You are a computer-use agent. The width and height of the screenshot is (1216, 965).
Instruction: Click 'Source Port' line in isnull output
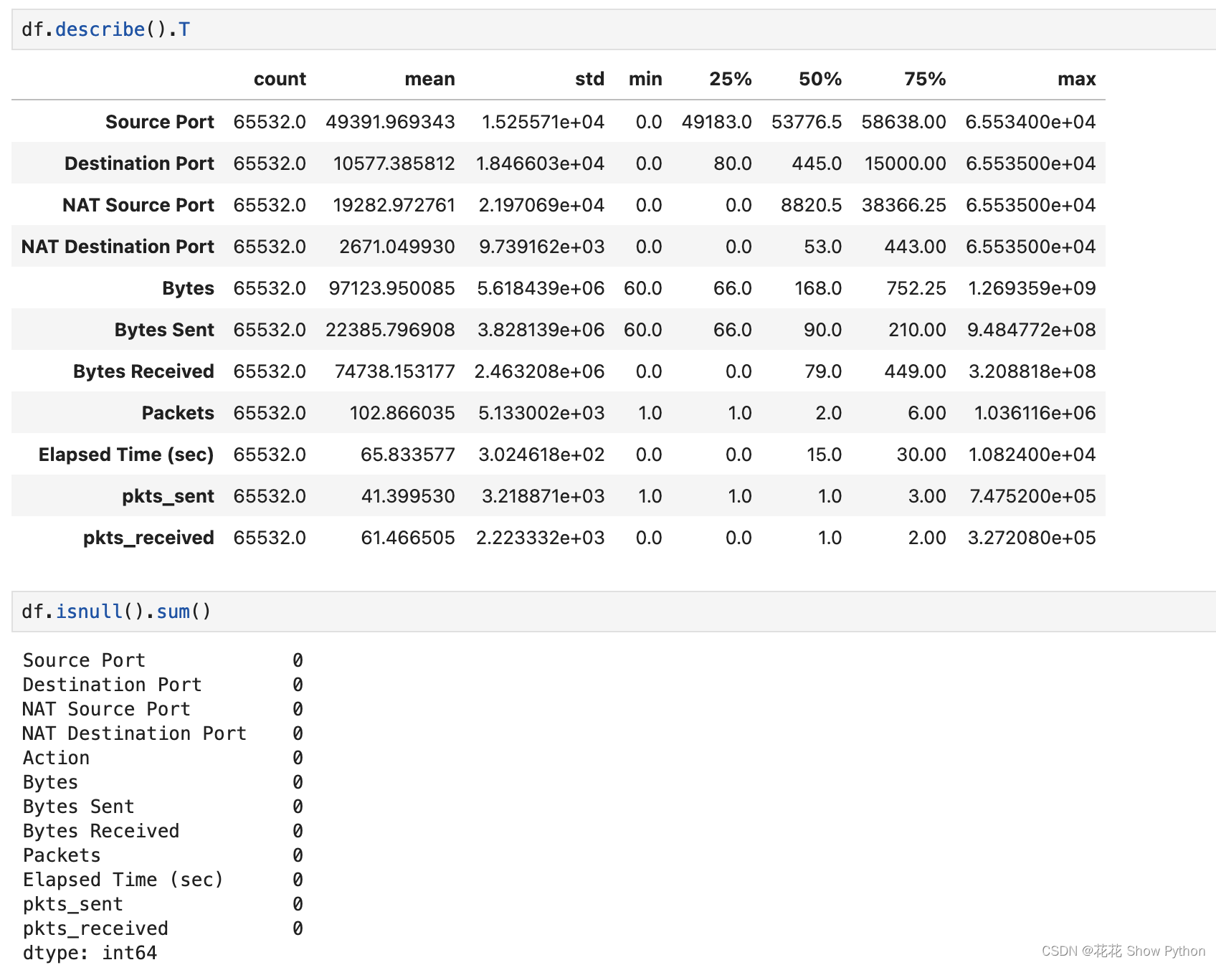coord(163,660)
